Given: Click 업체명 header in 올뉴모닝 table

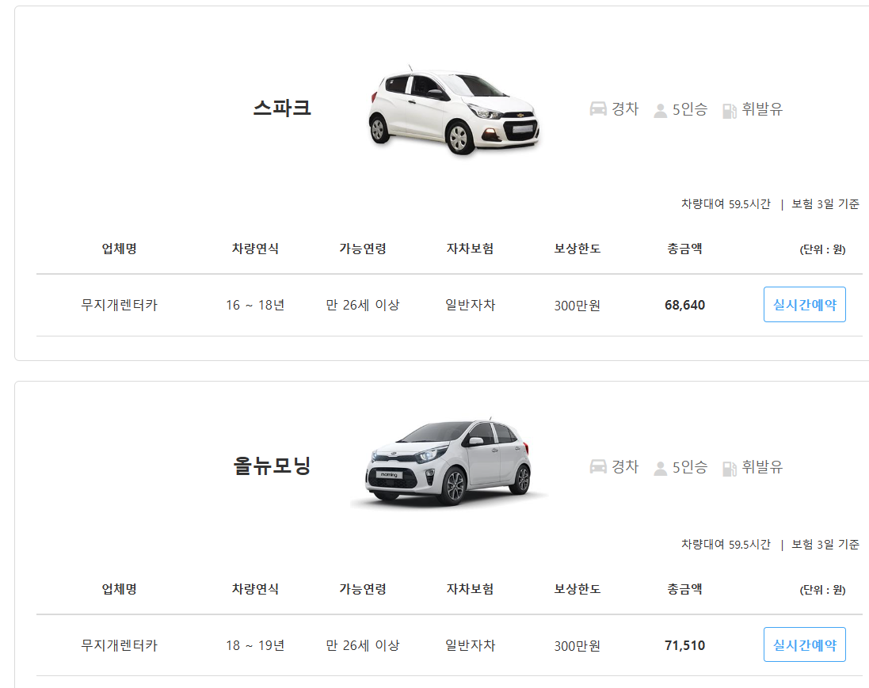Looking at the screenshot, I should point(119,589).
